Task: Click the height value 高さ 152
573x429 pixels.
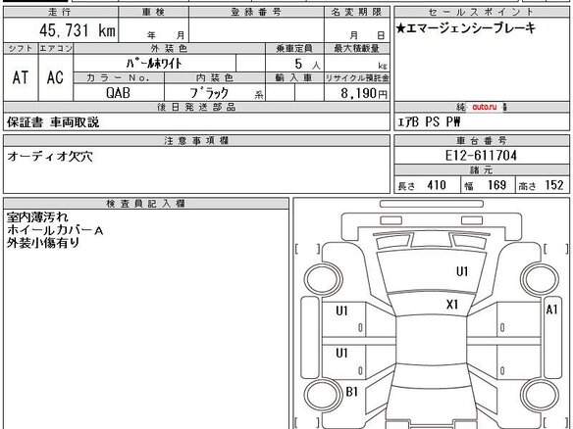Action: 542,185
